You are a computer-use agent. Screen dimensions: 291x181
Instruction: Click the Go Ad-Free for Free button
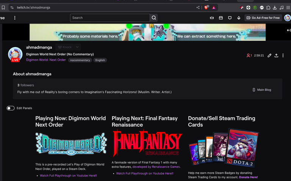coord(263,18)
